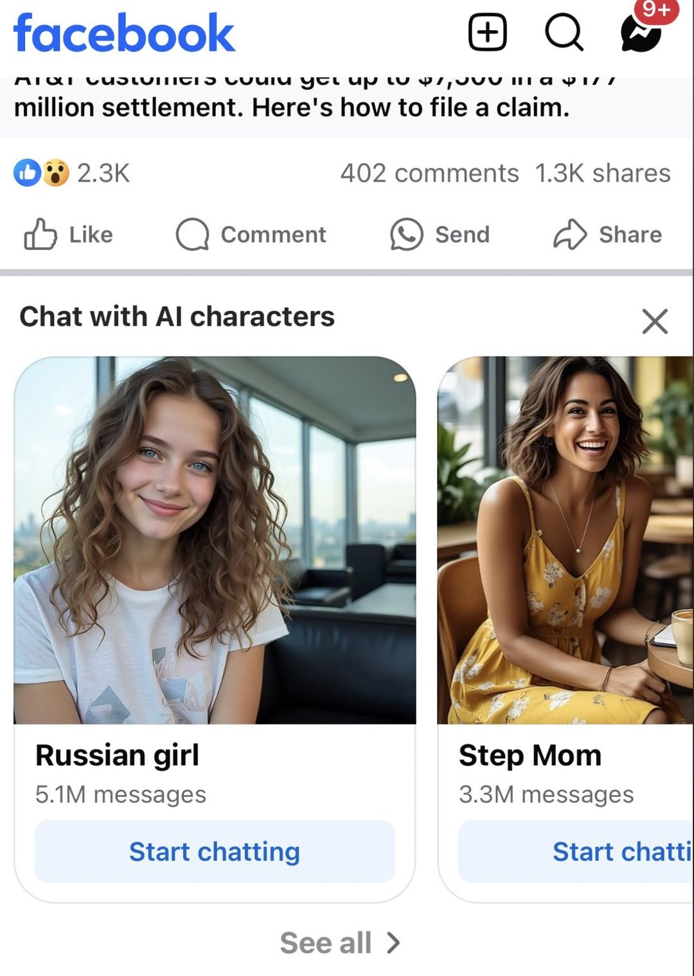Open the Russian girl character image
The height and width of the screenshot is (976, 694).
[215, 540]
